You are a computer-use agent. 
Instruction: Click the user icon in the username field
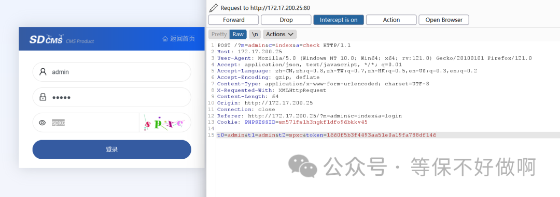click(x=43, y=72)
